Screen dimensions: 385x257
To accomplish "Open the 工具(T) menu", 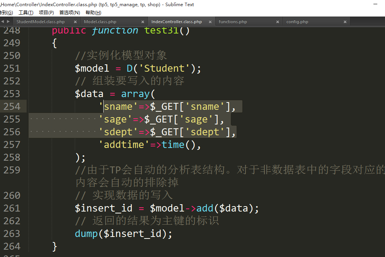I will pos(26,13).
